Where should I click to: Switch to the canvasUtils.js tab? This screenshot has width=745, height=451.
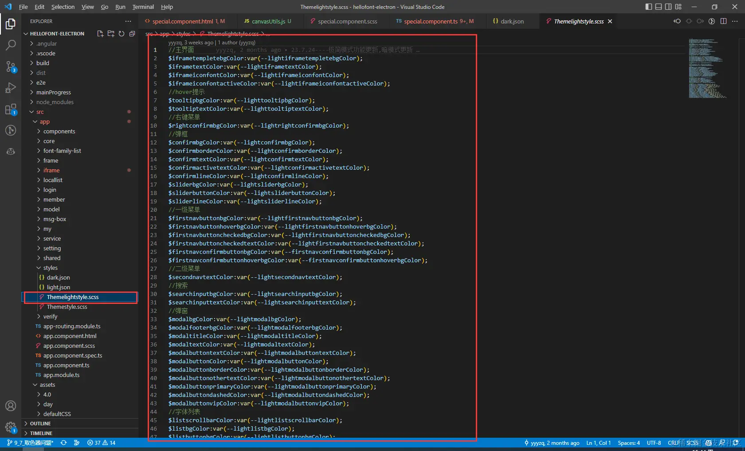pyautogui.click(x=267, y=21)
